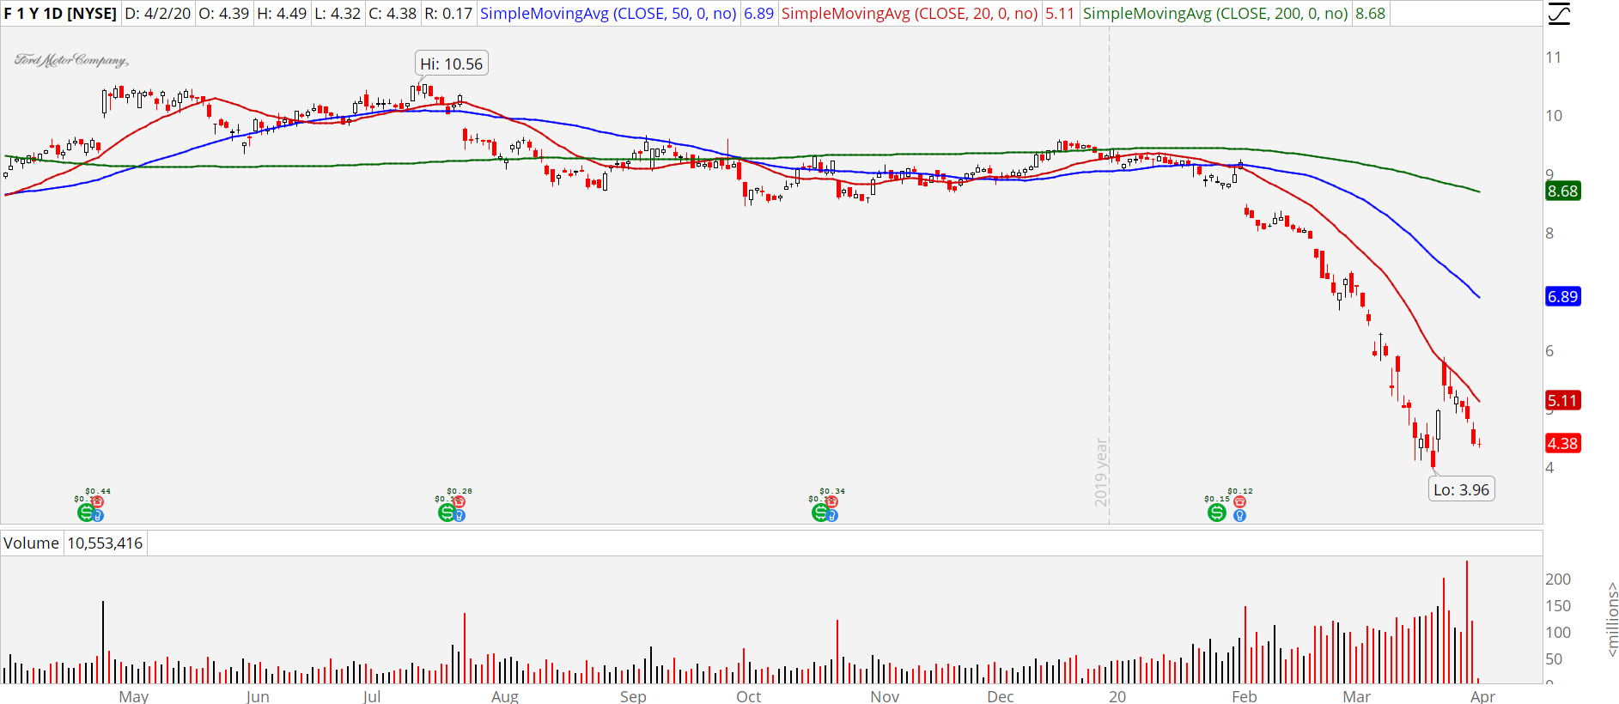The height and width of the screenshot is (704, 1619).
Task: Click the 'Aug' label on the time axis
Action: [x=505, y=696]
